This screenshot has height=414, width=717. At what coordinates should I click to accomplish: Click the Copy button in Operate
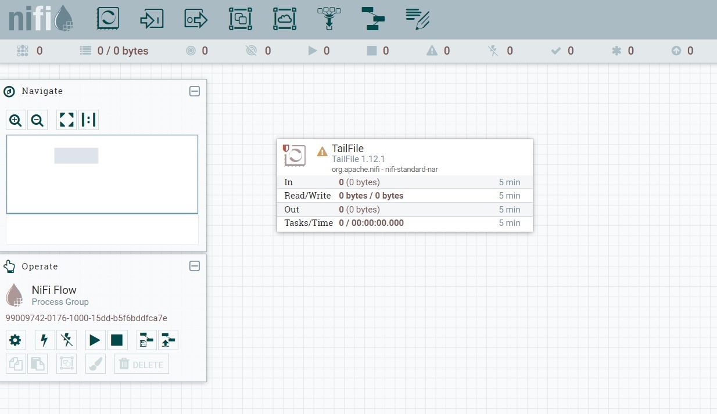coord(16,364)
